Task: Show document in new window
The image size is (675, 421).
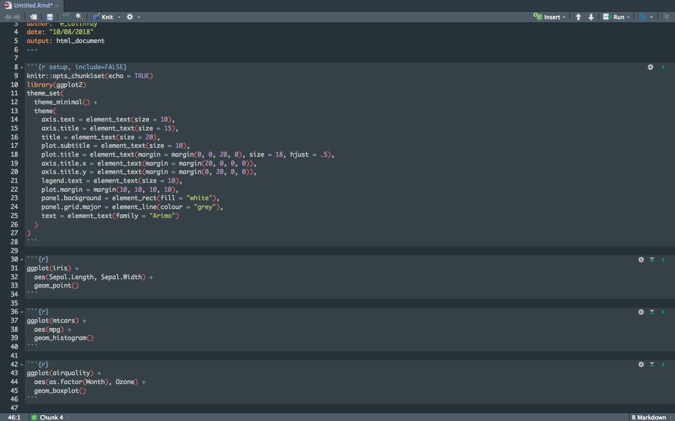Action: coord(34,17)
